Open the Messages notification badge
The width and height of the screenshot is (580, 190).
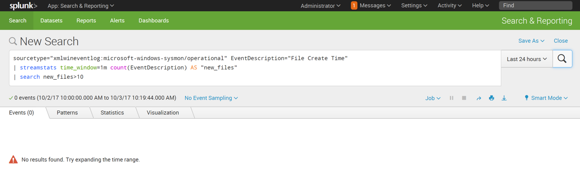click(354, 6)
